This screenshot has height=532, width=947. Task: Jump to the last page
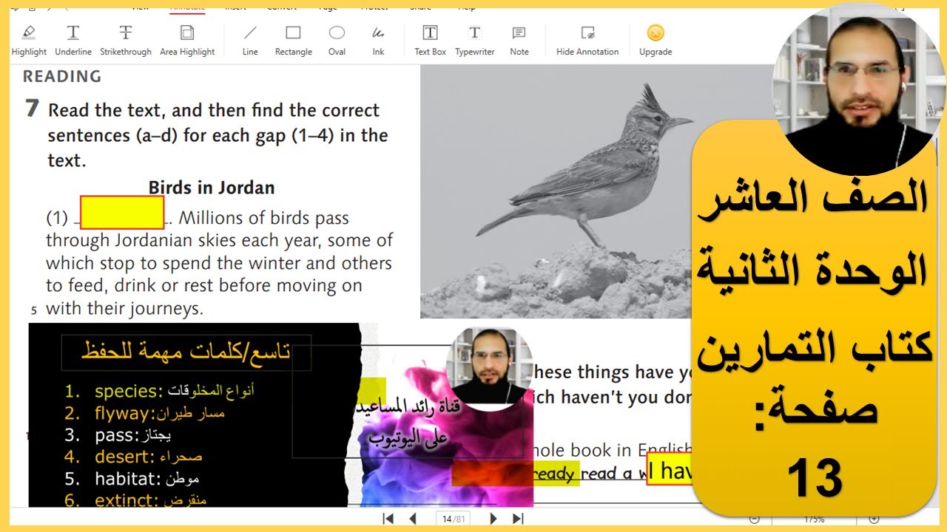point(518,519)
